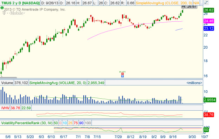Screen dimensions: 219x139
Task: Click the D: 9/26/13 date cell
Action: click(x=50, y=3)
